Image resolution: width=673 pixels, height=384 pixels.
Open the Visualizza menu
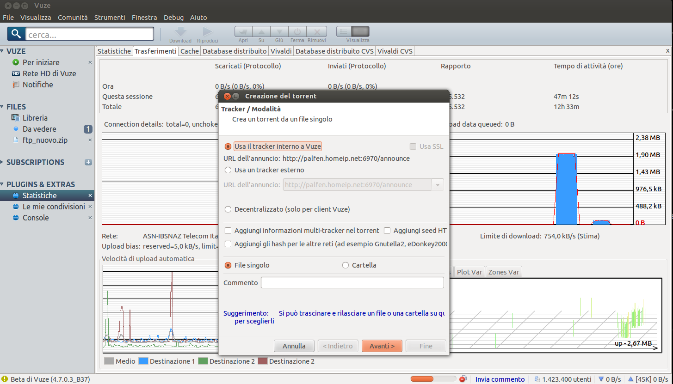click(36, 18)
